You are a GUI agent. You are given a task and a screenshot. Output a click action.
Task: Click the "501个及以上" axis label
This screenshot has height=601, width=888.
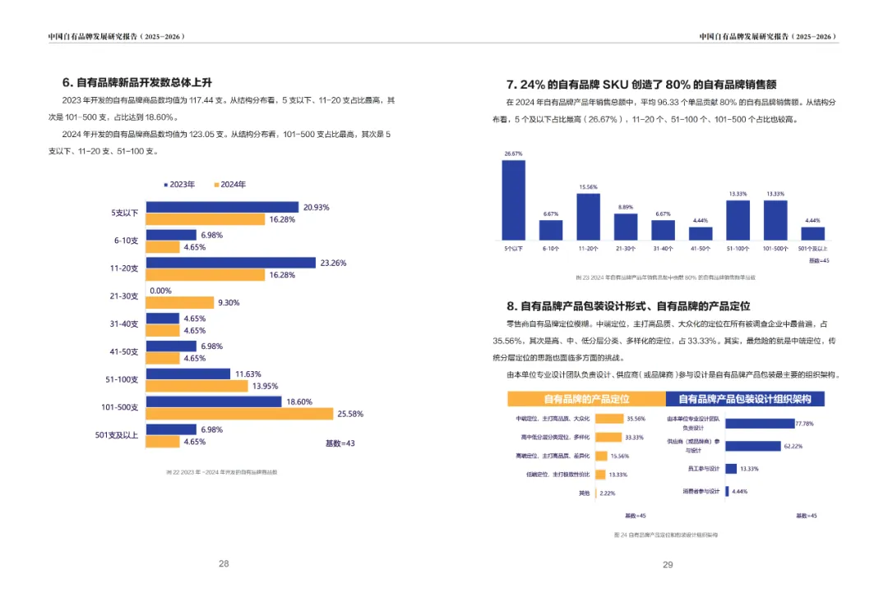[812, 249]
